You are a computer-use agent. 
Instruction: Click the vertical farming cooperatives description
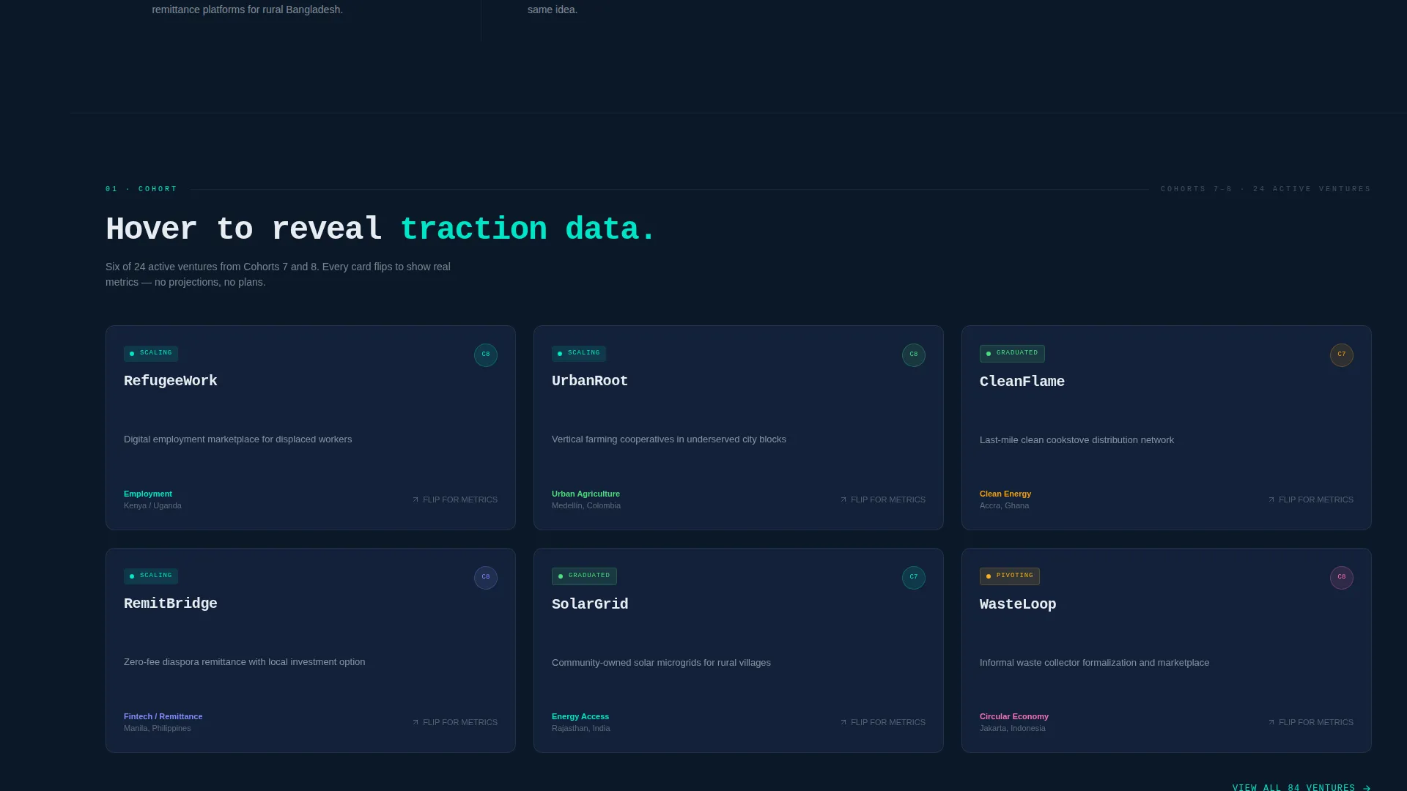tap(669, 439)
